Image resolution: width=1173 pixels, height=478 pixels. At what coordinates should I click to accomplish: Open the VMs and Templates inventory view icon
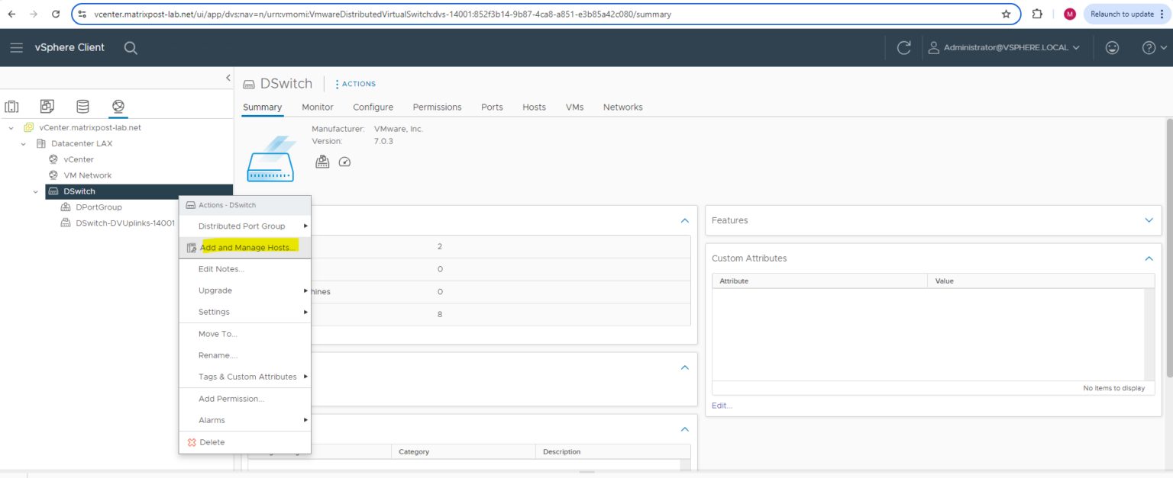tap(47, 106)
